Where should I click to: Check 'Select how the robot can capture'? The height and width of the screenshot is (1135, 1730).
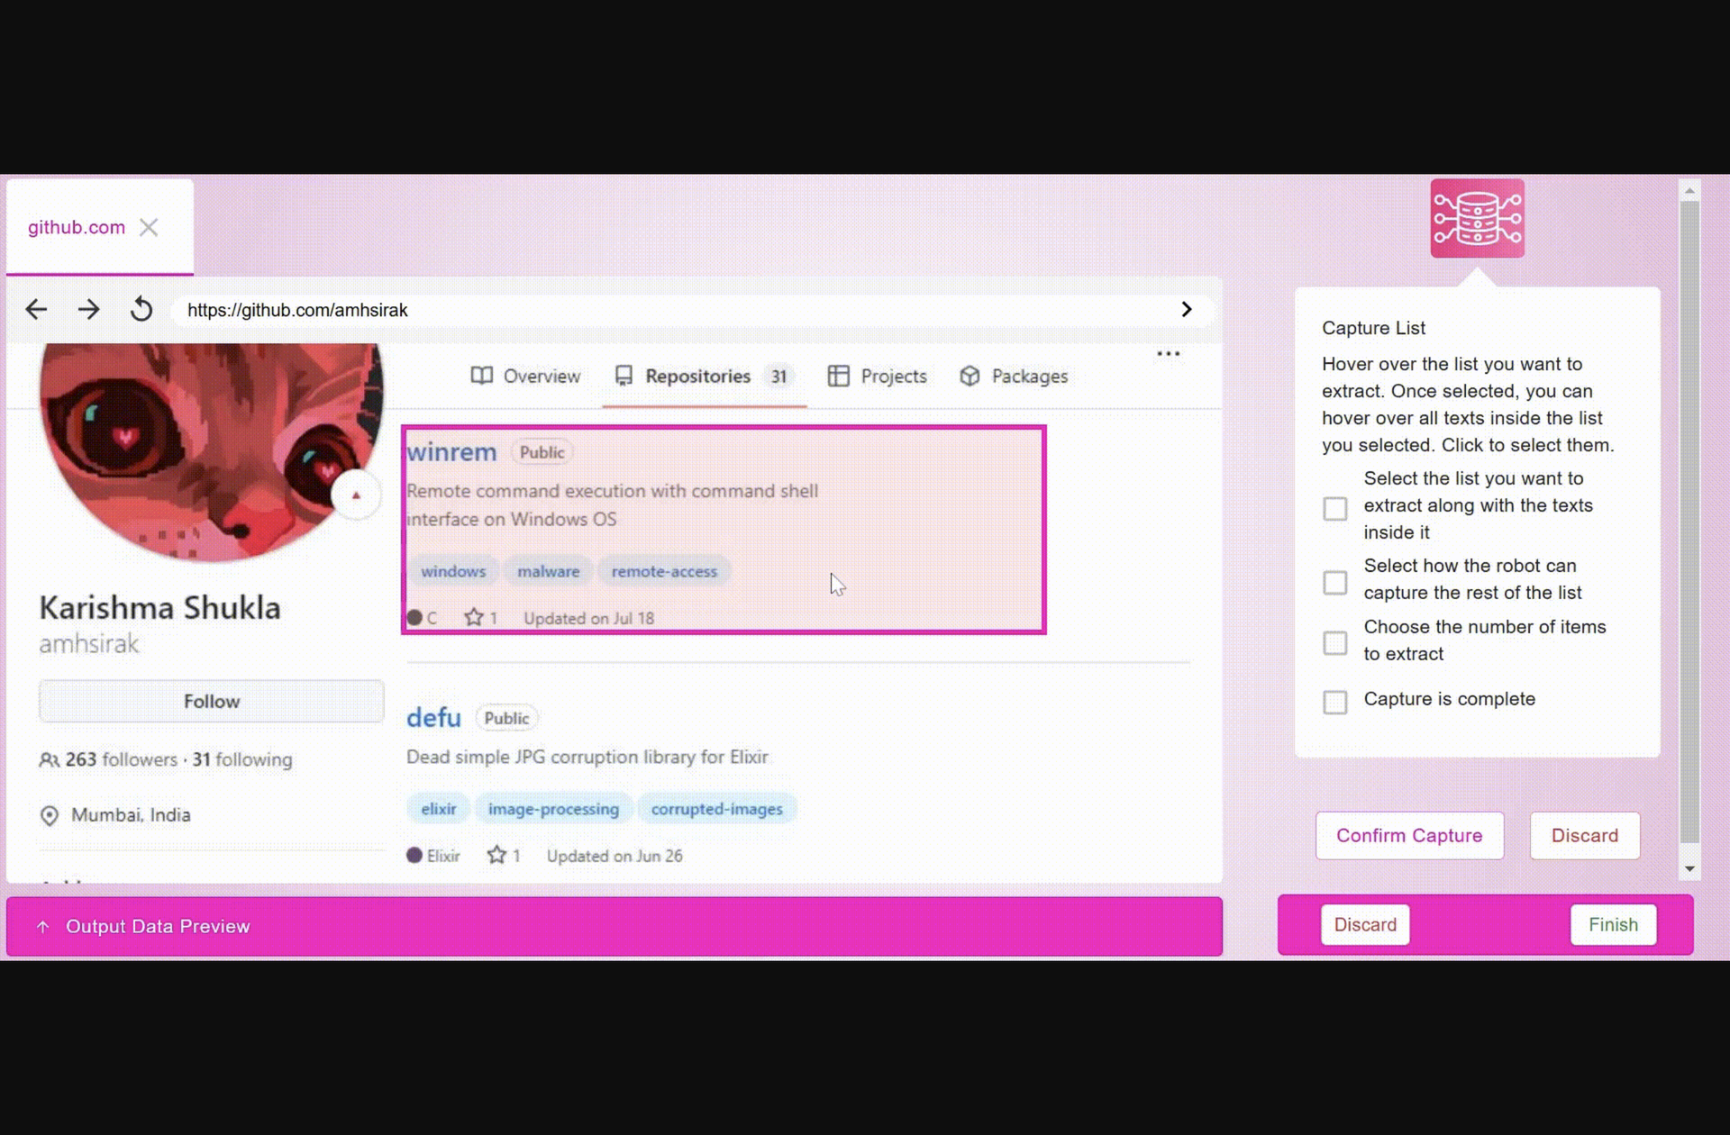pos(1335,583)
